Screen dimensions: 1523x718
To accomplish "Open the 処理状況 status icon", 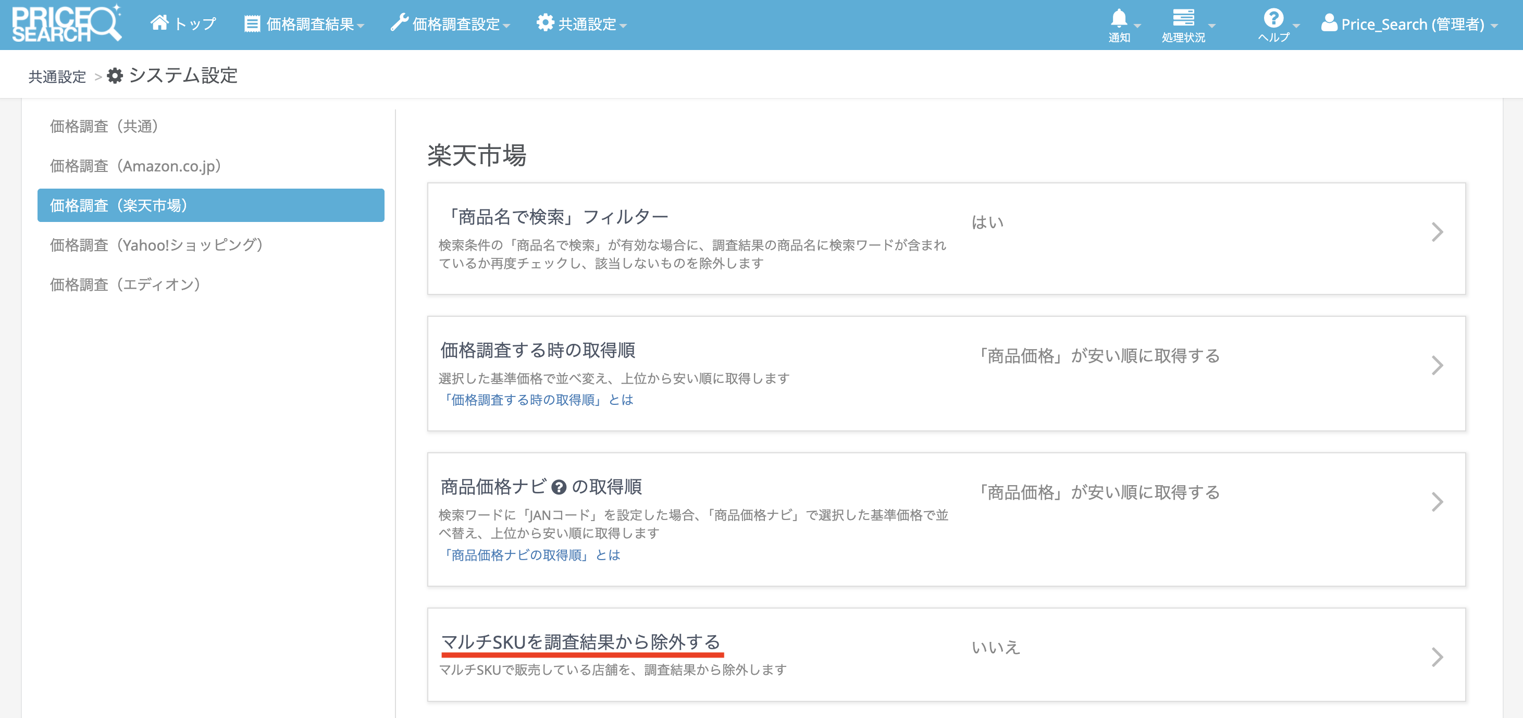I will 1183,18.
